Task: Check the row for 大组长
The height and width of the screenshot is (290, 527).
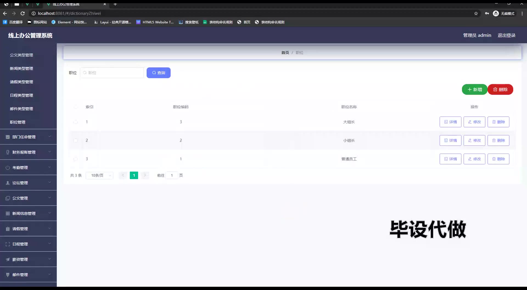Action: tap(75, 122)
